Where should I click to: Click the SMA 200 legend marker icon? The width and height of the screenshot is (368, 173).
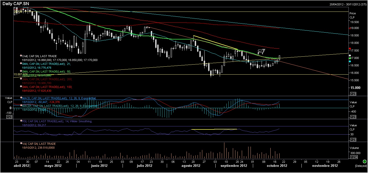(21, 79)
